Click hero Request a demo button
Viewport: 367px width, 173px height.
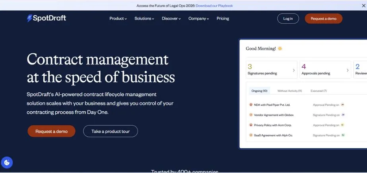point(52,131)
